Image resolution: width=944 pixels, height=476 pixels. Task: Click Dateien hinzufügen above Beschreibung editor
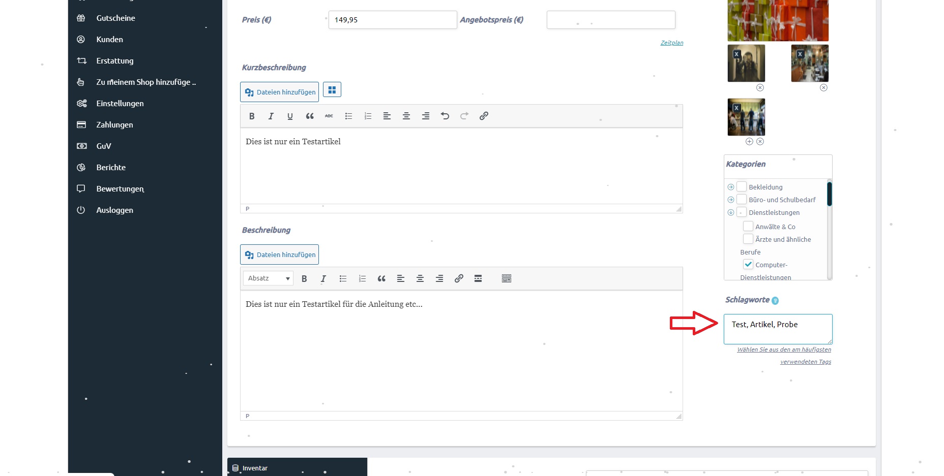click(279, 255)
